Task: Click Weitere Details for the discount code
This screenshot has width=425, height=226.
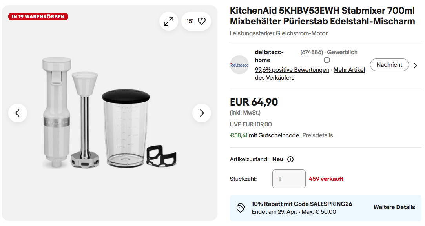Action: 394,207
